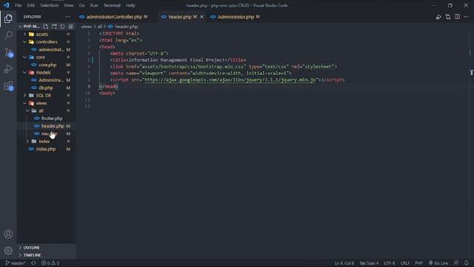Change Tab Size: 4 indentation setting
Screen dimensions: 474x267
pos(369,263)
